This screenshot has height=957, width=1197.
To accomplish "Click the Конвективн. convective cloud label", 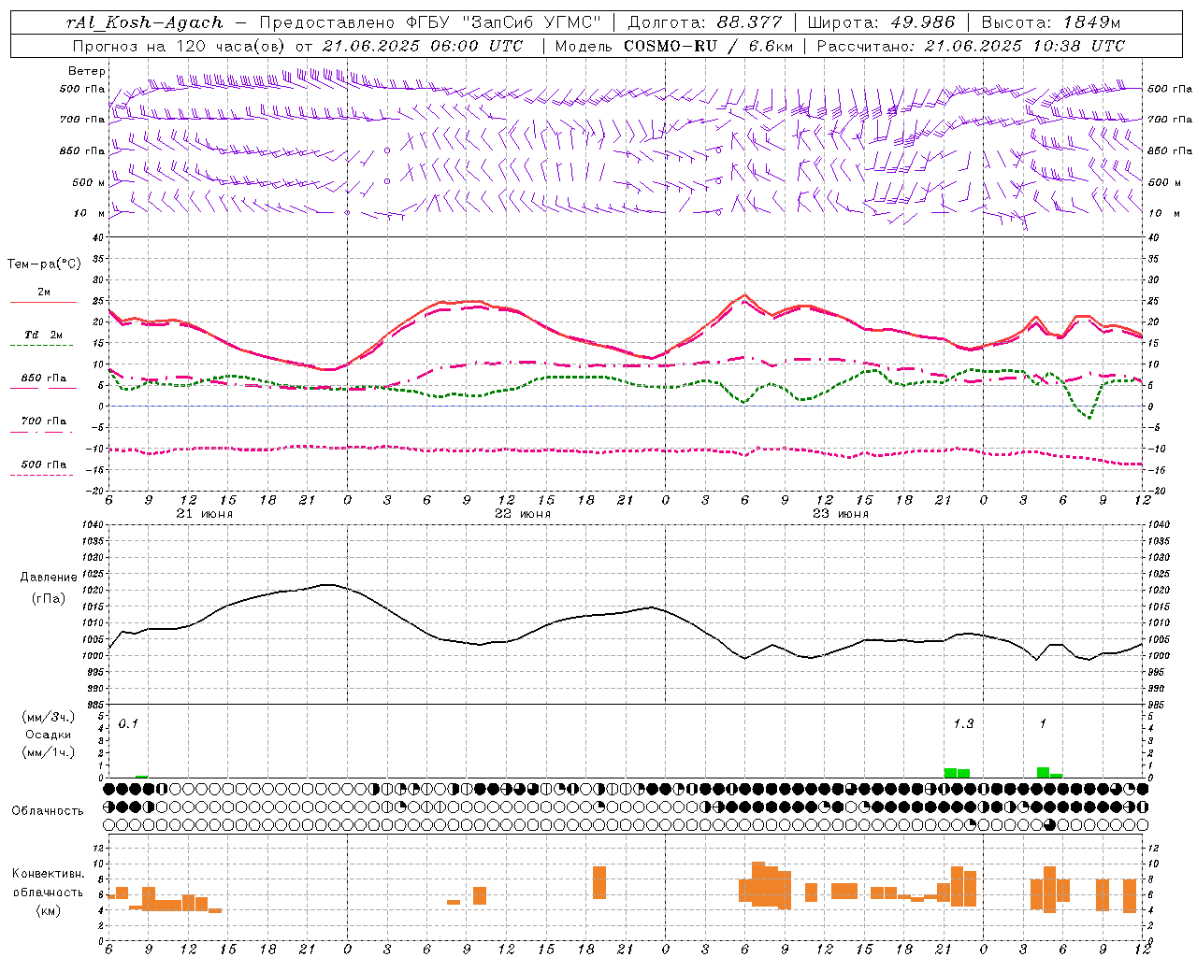I will 49,874.
